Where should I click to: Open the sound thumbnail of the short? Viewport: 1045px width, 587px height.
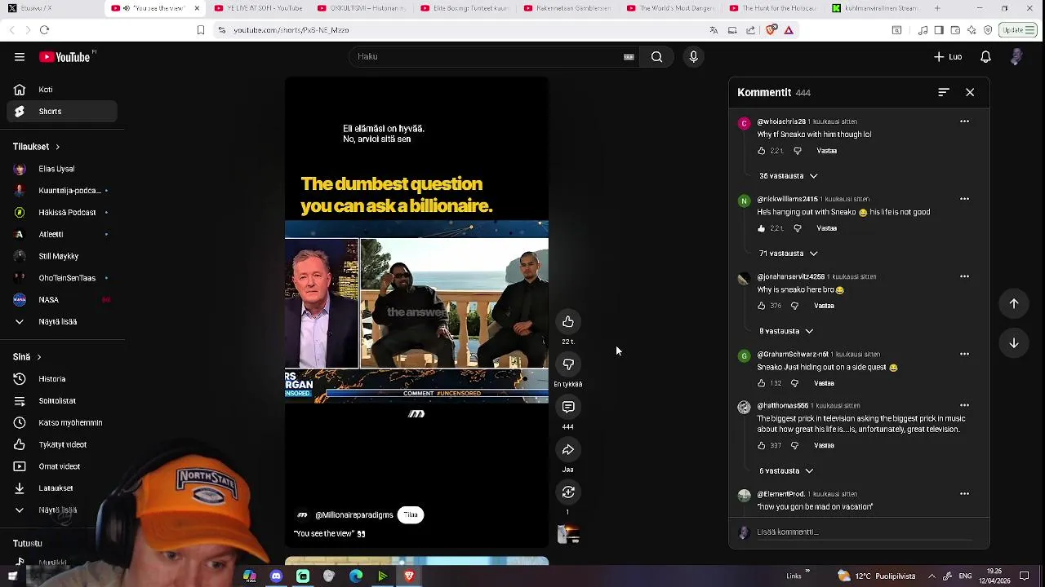568,535
